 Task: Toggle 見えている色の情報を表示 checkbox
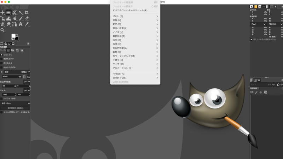(251, 40)
